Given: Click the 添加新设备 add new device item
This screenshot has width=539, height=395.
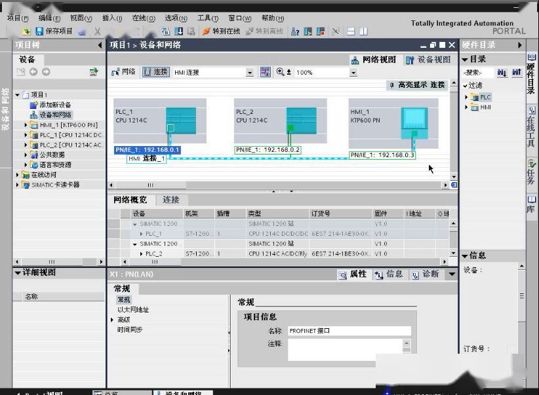Looking at the screenshot, I should click(54, 105).
